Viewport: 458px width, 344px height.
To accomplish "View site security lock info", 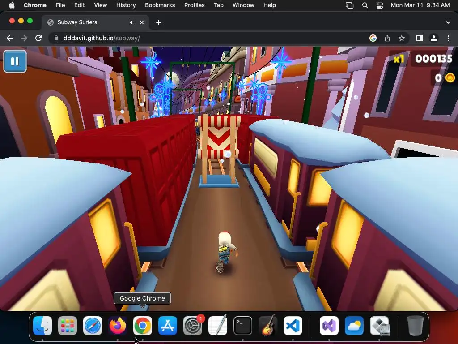I will coord(56,39).
